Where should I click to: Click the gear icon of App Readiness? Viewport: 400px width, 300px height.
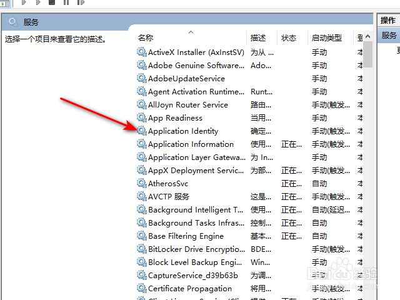pos(142,118)
